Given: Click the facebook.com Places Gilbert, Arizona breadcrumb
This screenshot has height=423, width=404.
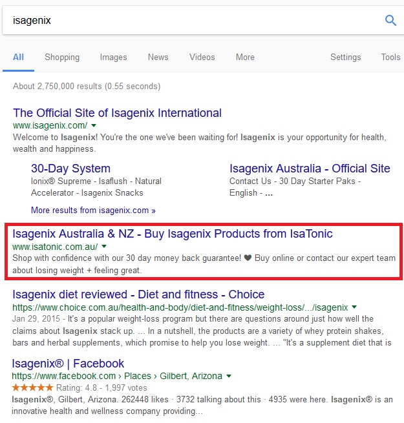Looking at the screenshot, I should (117, 376).
